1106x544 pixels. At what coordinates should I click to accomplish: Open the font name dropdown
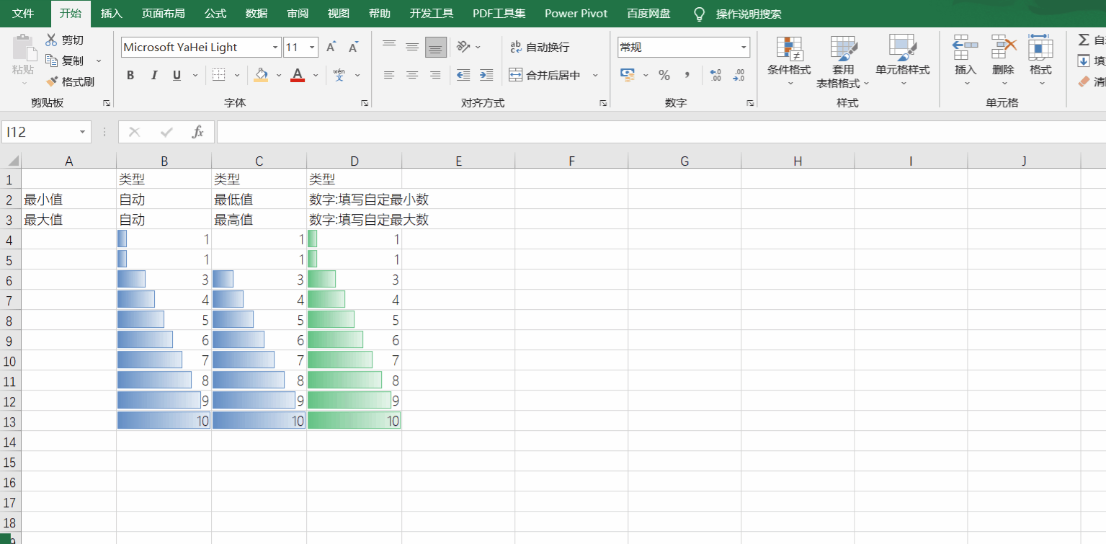tap(275, 48)
